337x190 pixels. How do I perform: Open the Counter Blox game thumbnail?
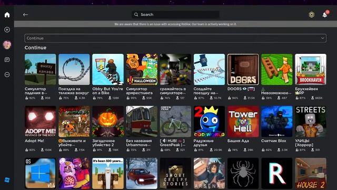(x=277, y=121)
